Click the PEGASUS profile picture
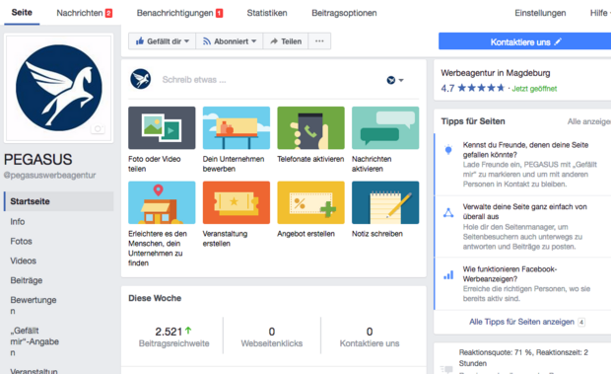The width and height of the screenshot is (611, 374). click(58, 88)
